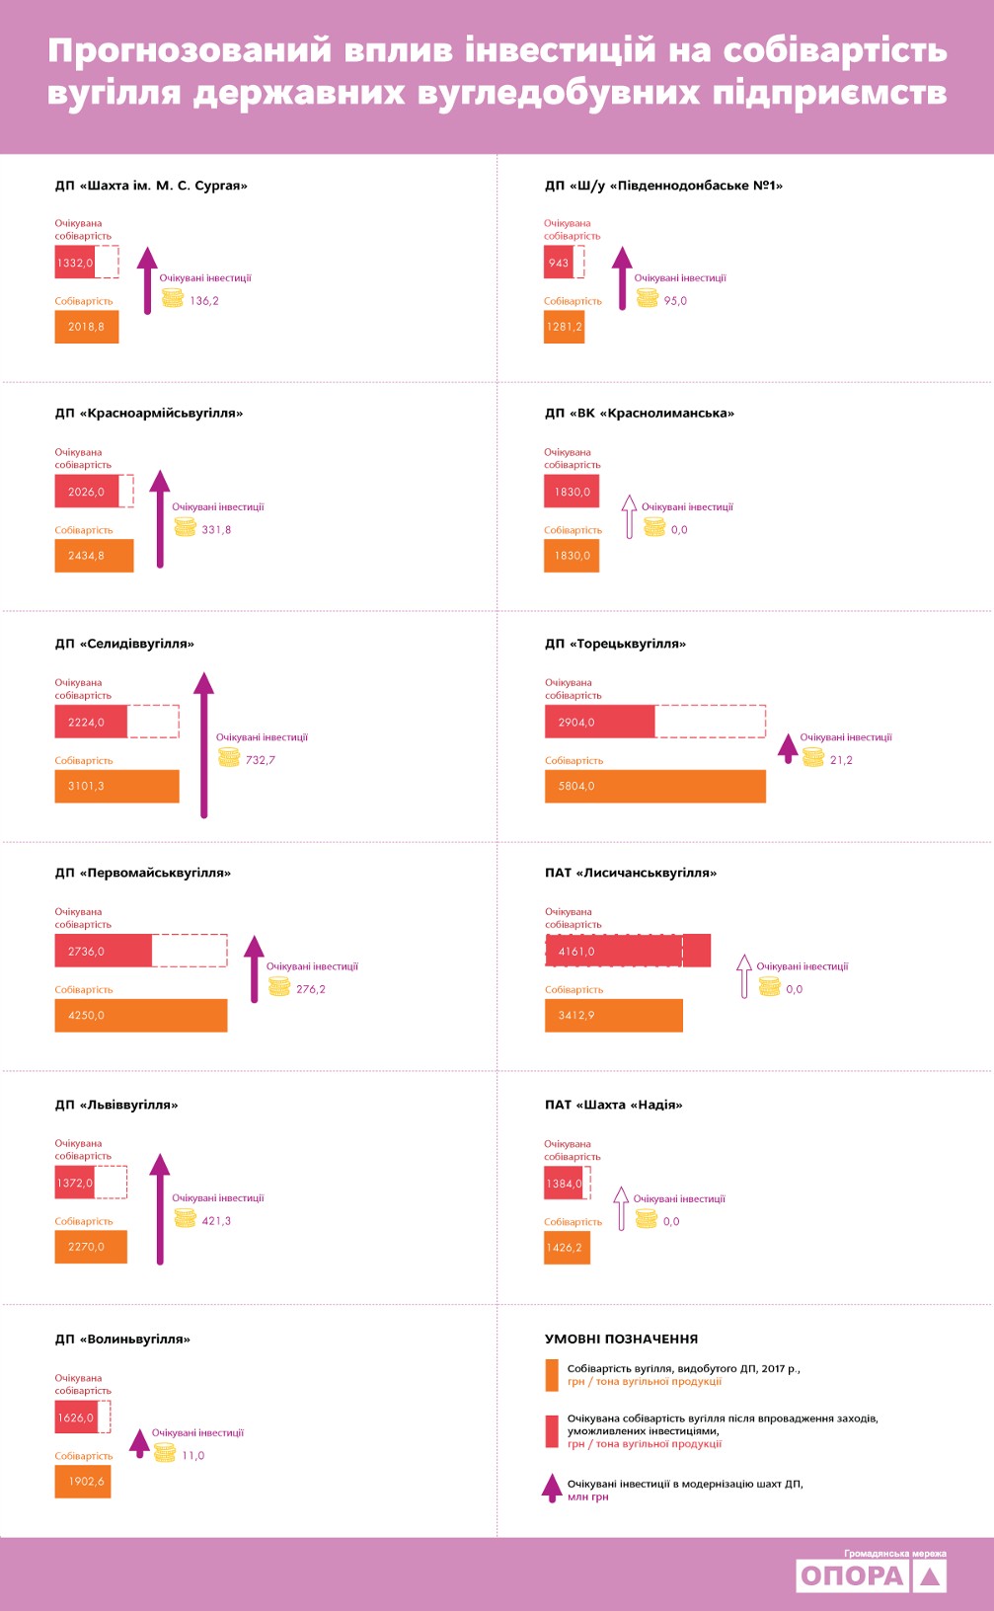The height and width of the screenshot is (1611, 994).
Task: Click the hollow arrow in Шахта «Надія»
Action: tap(621, 1208)
